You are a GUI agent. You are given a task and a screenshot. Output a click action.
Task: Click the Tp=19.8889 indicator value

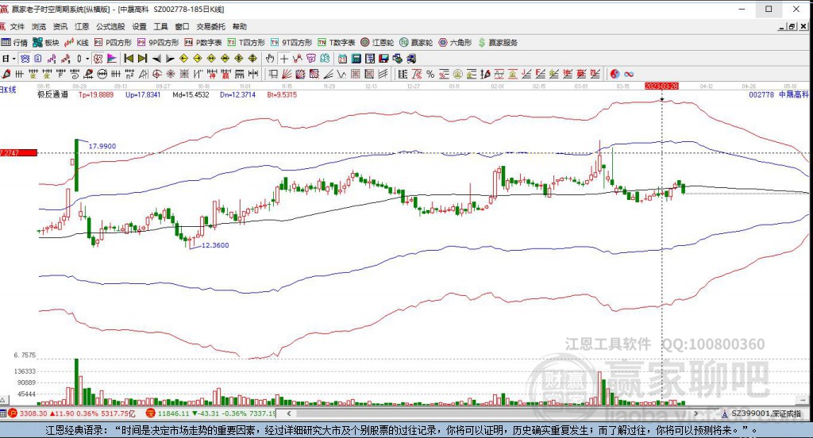(x=96, y=95)
